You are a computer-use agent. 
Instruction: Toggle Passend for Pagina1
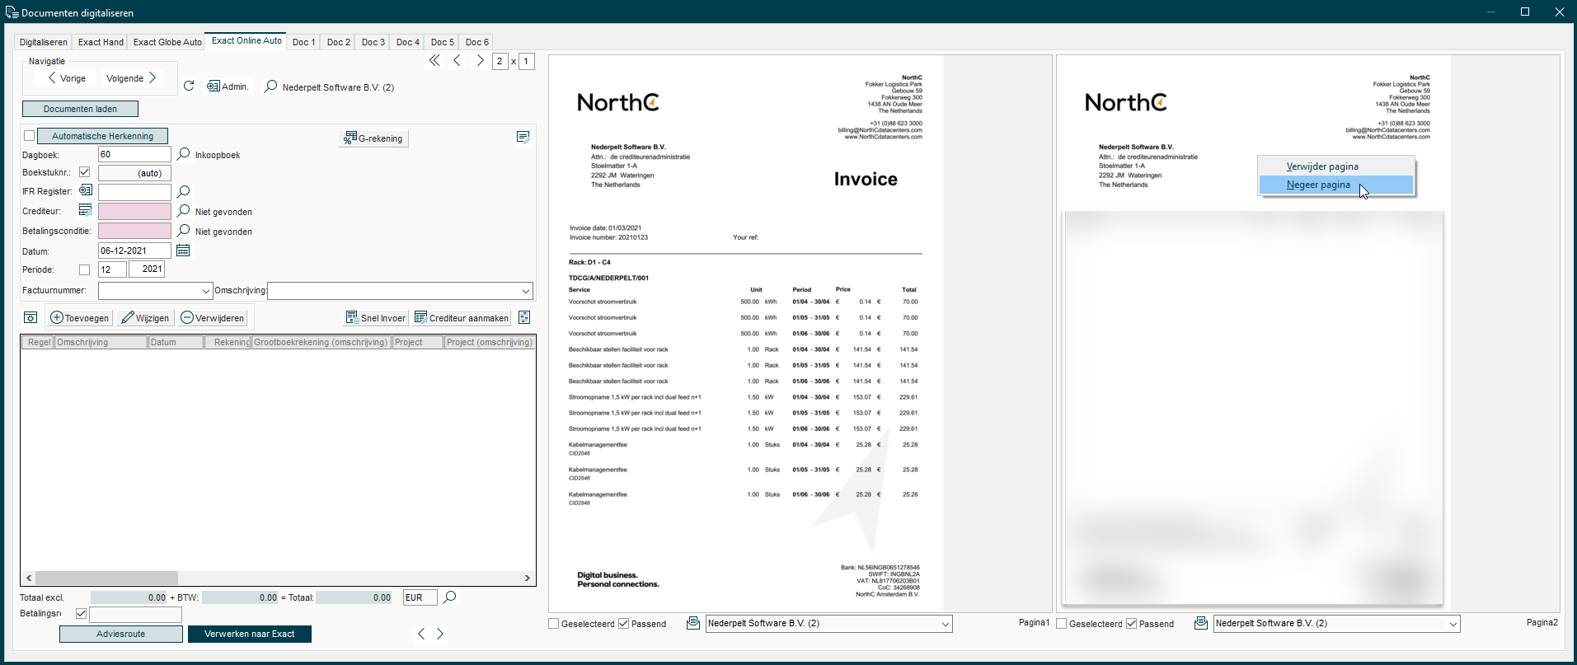(624, 624)
